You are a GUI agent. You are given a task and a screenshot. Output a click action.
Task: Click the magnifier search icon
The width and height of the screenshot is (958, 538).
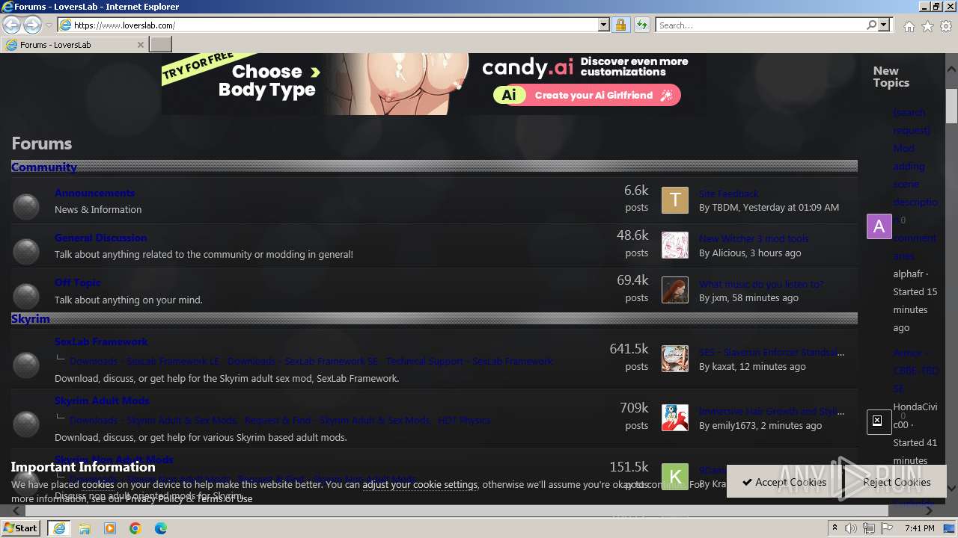click(x=871, y=25)
